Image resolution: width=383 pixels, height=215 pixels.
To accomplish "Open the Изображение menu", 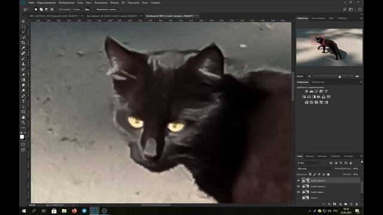I will [x=66, y=2].
